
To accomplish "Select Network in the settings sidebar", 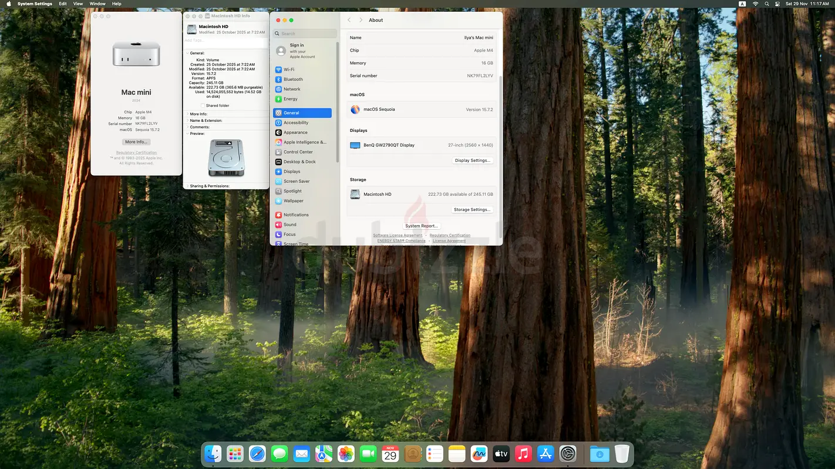I will 303,89.
